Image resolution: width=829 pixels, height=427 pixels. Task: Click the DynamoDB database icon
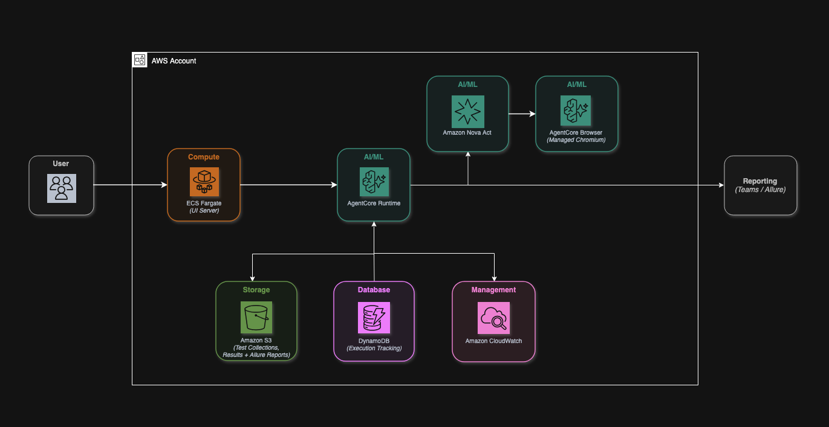coord(374,318)
